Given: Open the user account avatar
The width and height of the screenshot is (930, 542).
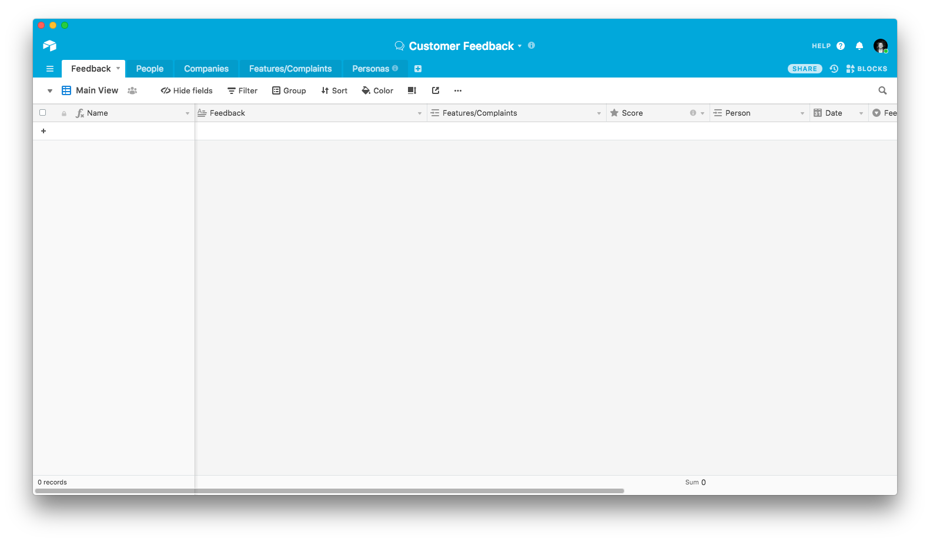Looking at the screenshot, I should (881, 46).
